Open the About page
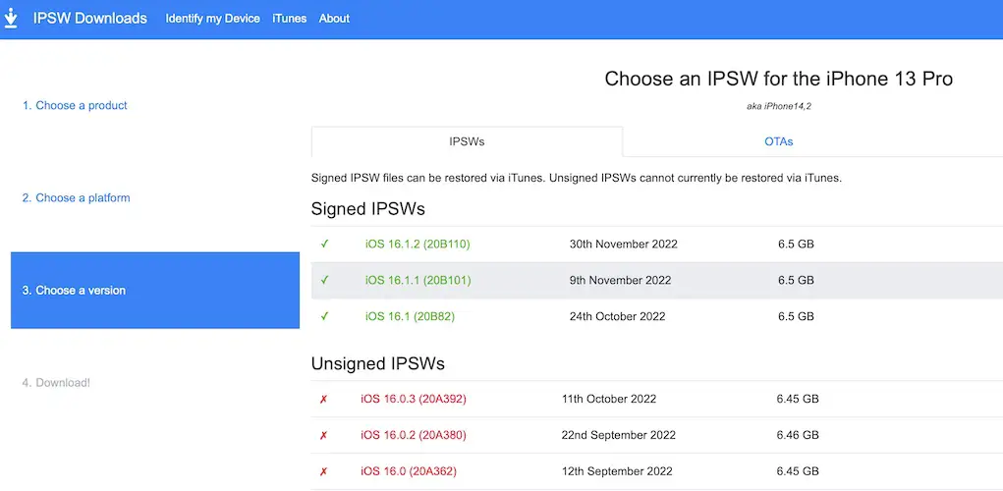The width and height of the screenshot is (1003, 491). 334,19
